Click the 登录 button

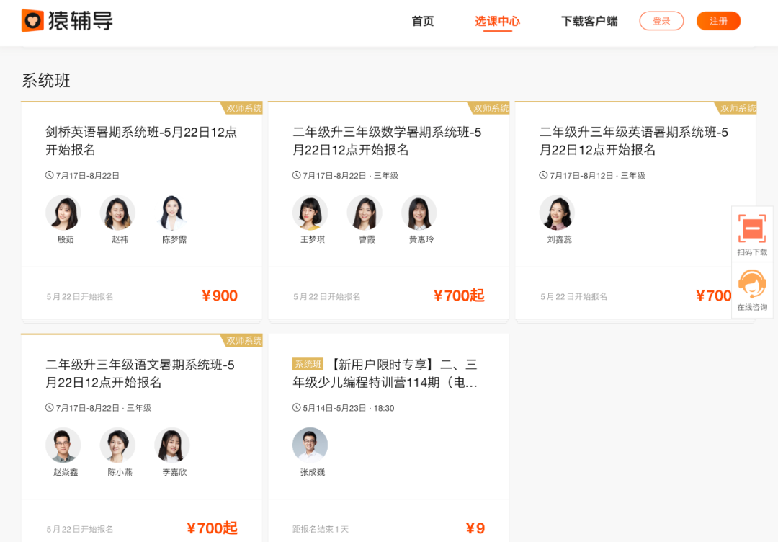tap(661, 21)
